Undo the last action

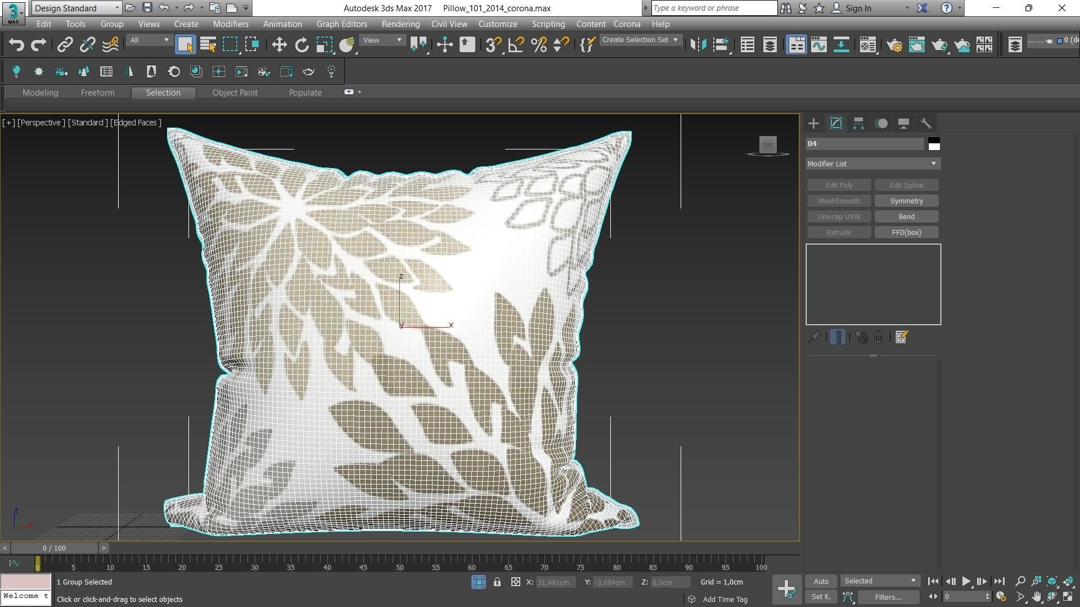(16, 45)
